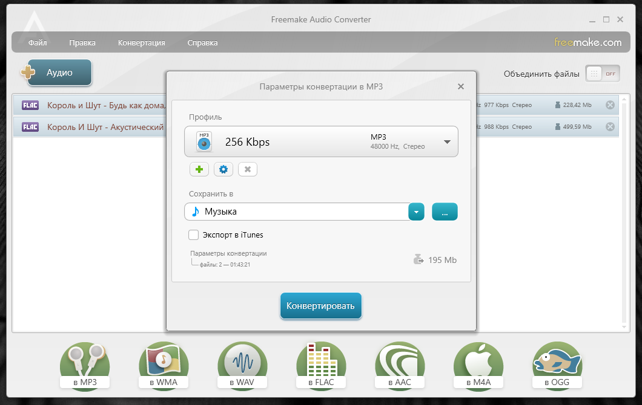Image resolution: width=642 pixels, height=405 pixels.
Task: Convert to MP3 using the earbuds icon
Action: click(85, 365)
